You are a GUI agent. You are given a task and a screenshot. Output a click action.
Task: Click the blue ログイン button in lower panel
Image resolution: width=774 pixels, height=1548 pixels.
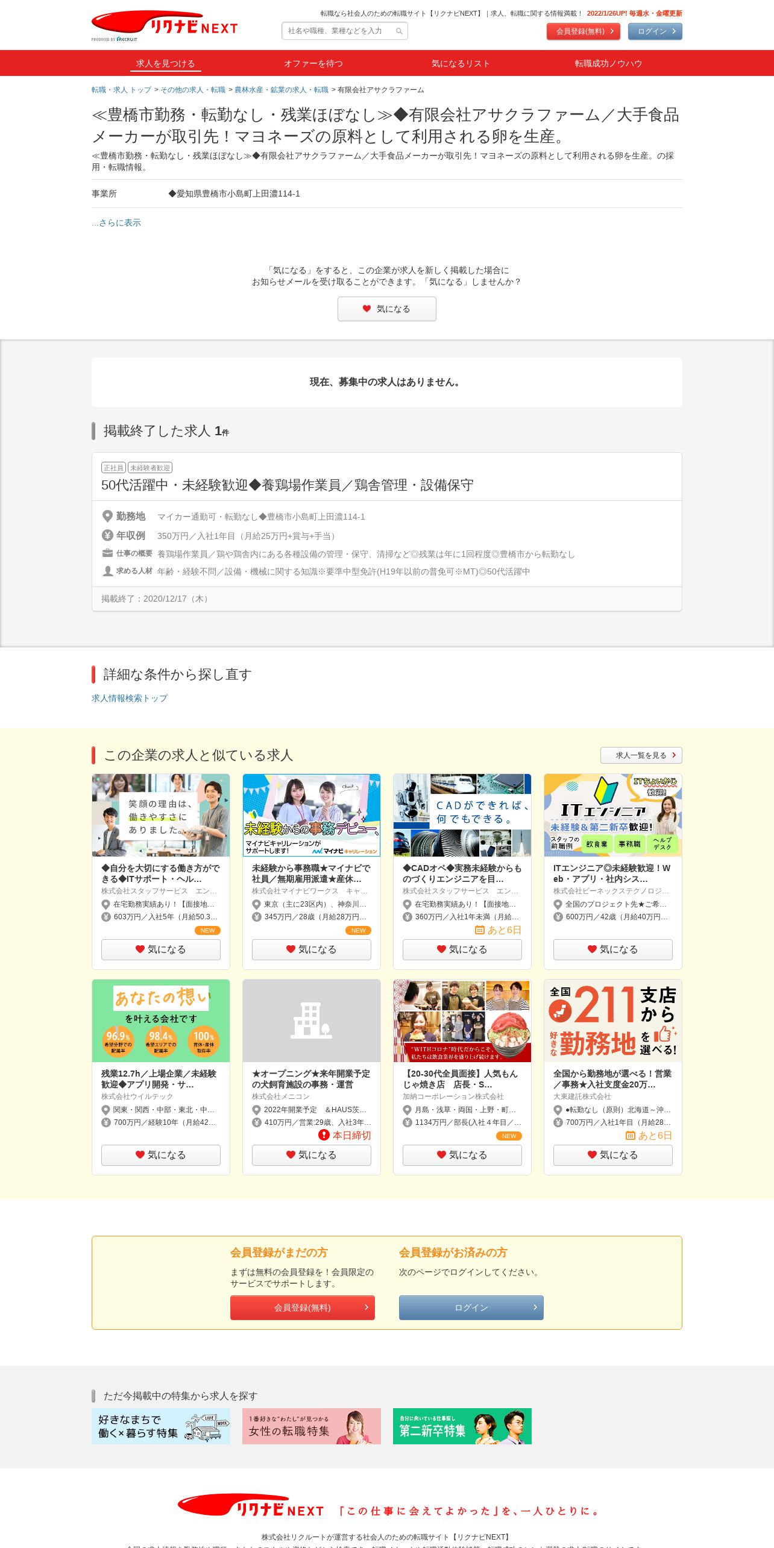tap(471, 1307)
